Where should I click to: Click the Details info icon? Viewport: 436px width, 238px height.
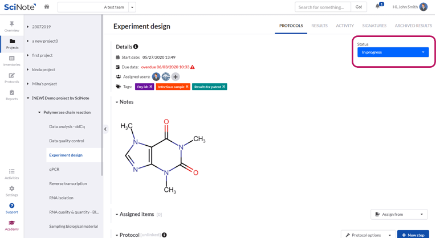click(136, 47)
